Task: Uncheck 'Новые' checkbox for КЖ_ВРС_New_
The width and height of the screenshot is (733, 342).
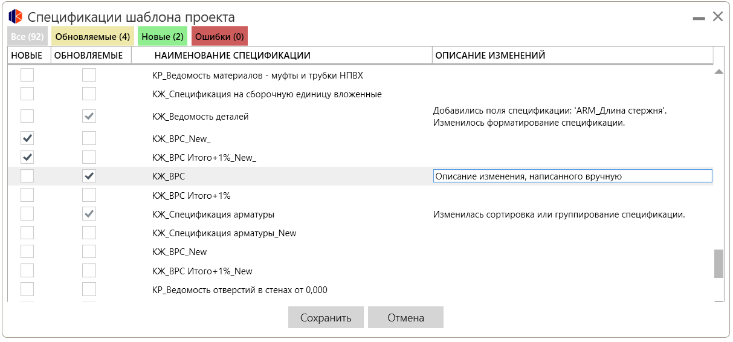Action: coord(27,138)
